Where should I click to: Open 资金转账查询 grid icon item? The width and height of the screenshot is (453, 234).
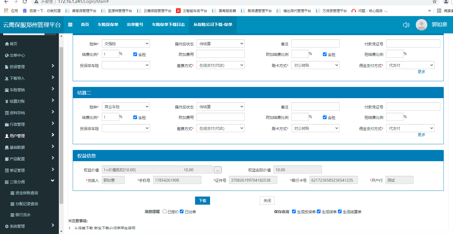(x=12, y=193)
